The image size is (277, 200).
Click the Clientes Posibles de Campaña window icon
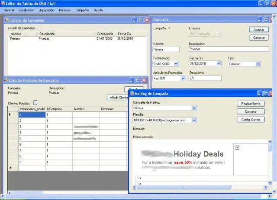coord(6,80)
